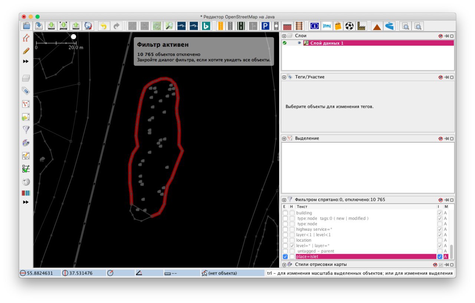
Task: Click the upload data toolbar icon
Action: pos(76,26)
